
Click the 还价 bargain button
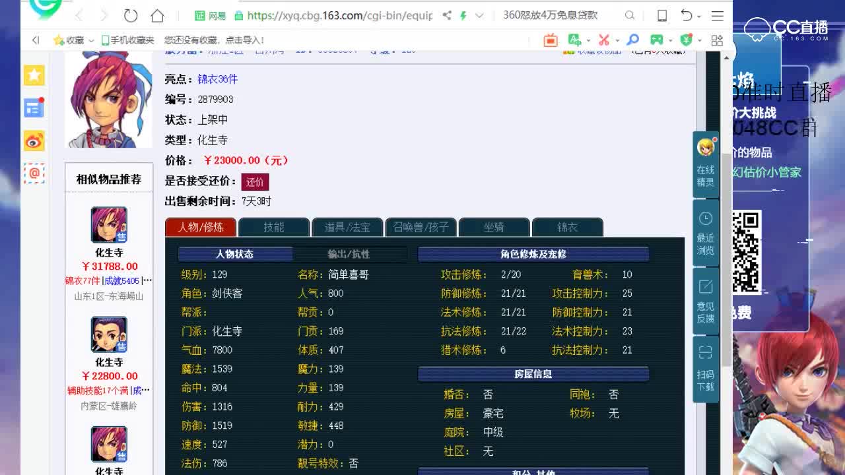(255, 181)
